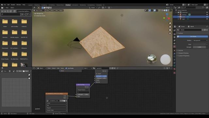Toggle visibility of Camera in outliner
This screenshot has height=118, width=209.
click(x=207, y=14)
